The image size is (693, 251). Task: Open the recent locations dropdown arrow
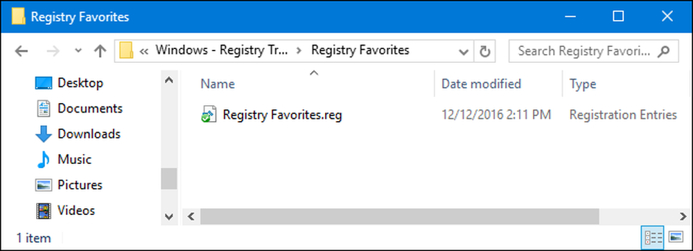(78, 51)
